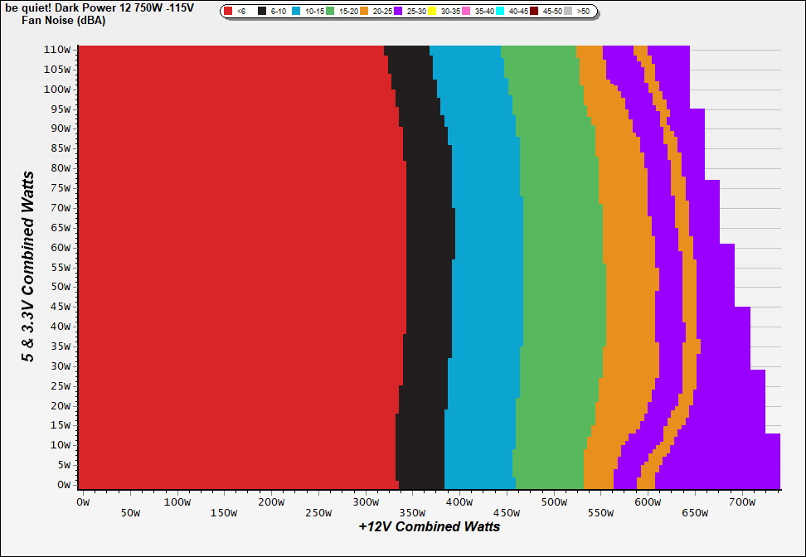806x557 pixels.
Task: Click the 700W label on the horizontal axis
Action: coord(741,502)
